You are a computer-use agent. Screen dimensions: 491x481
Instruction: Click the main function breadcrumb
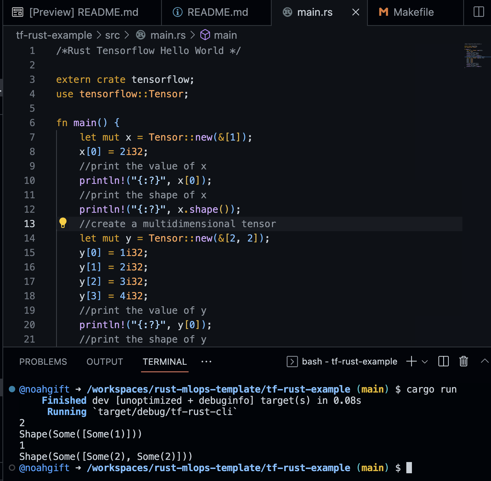coord(225,35)
